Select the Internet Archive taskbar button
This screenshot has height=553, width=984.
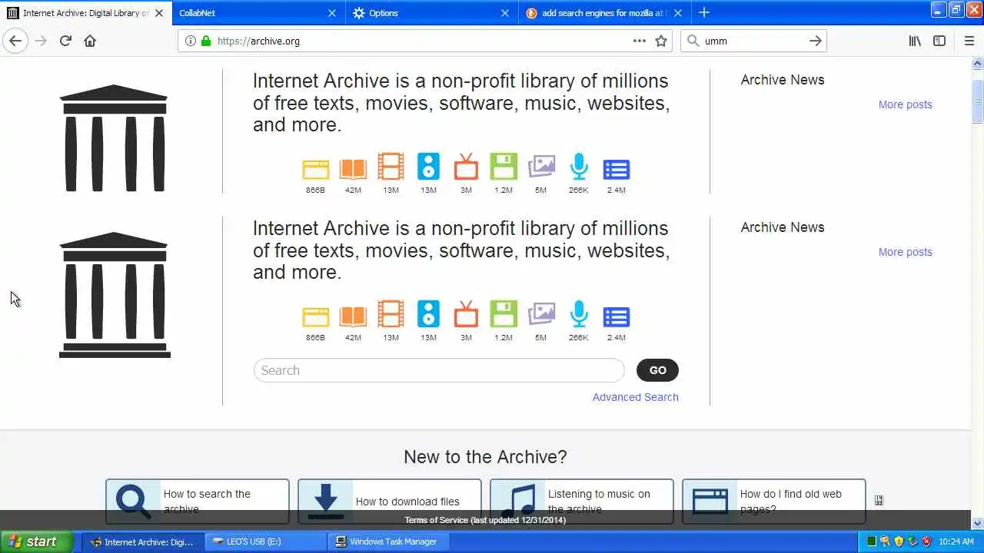tap(143, 541)
